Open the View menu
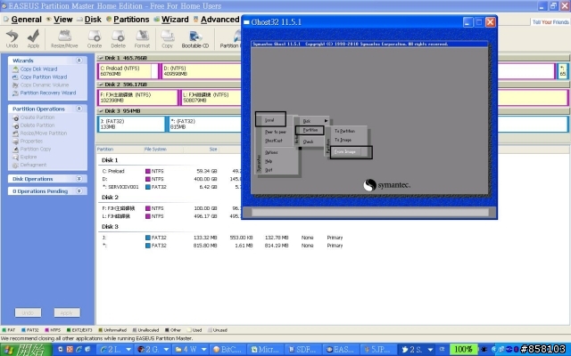 (x=63, y=20)
